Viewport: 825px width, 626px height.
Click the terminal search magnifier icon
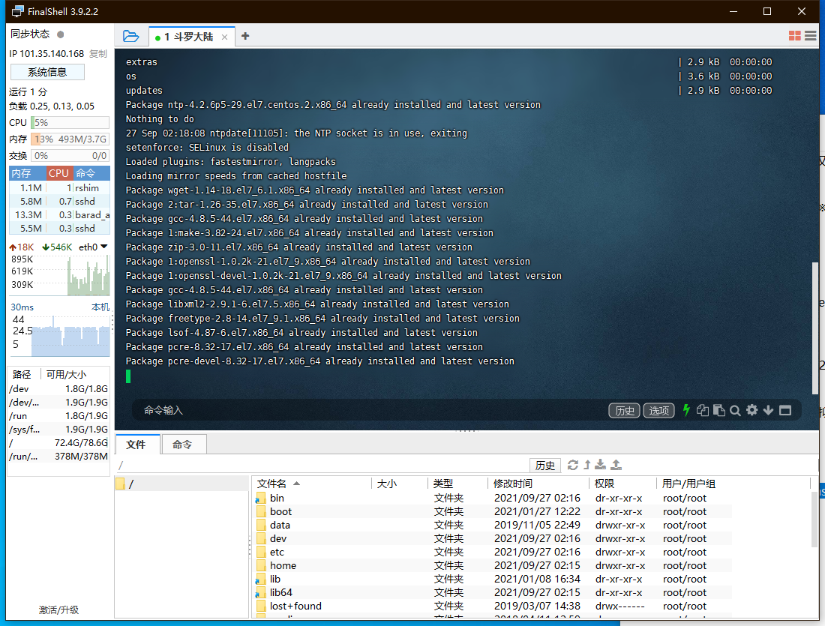point(735,410)
